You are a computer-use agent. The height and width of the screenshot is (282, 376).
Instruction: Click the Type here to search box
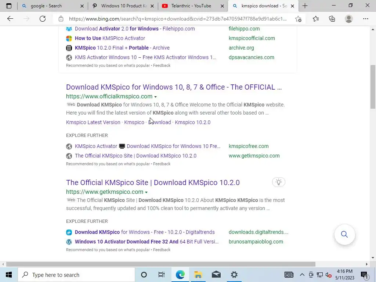(76, 275)
